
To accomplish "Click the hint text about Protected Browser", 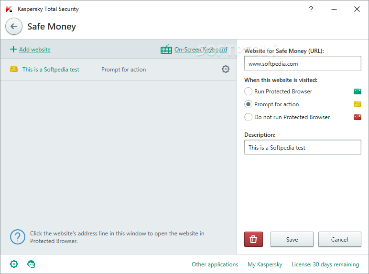I will (x=117, y=237).
